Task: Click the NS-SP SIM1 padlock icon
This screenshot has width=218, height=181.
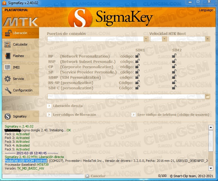Action: click(137, 83)
